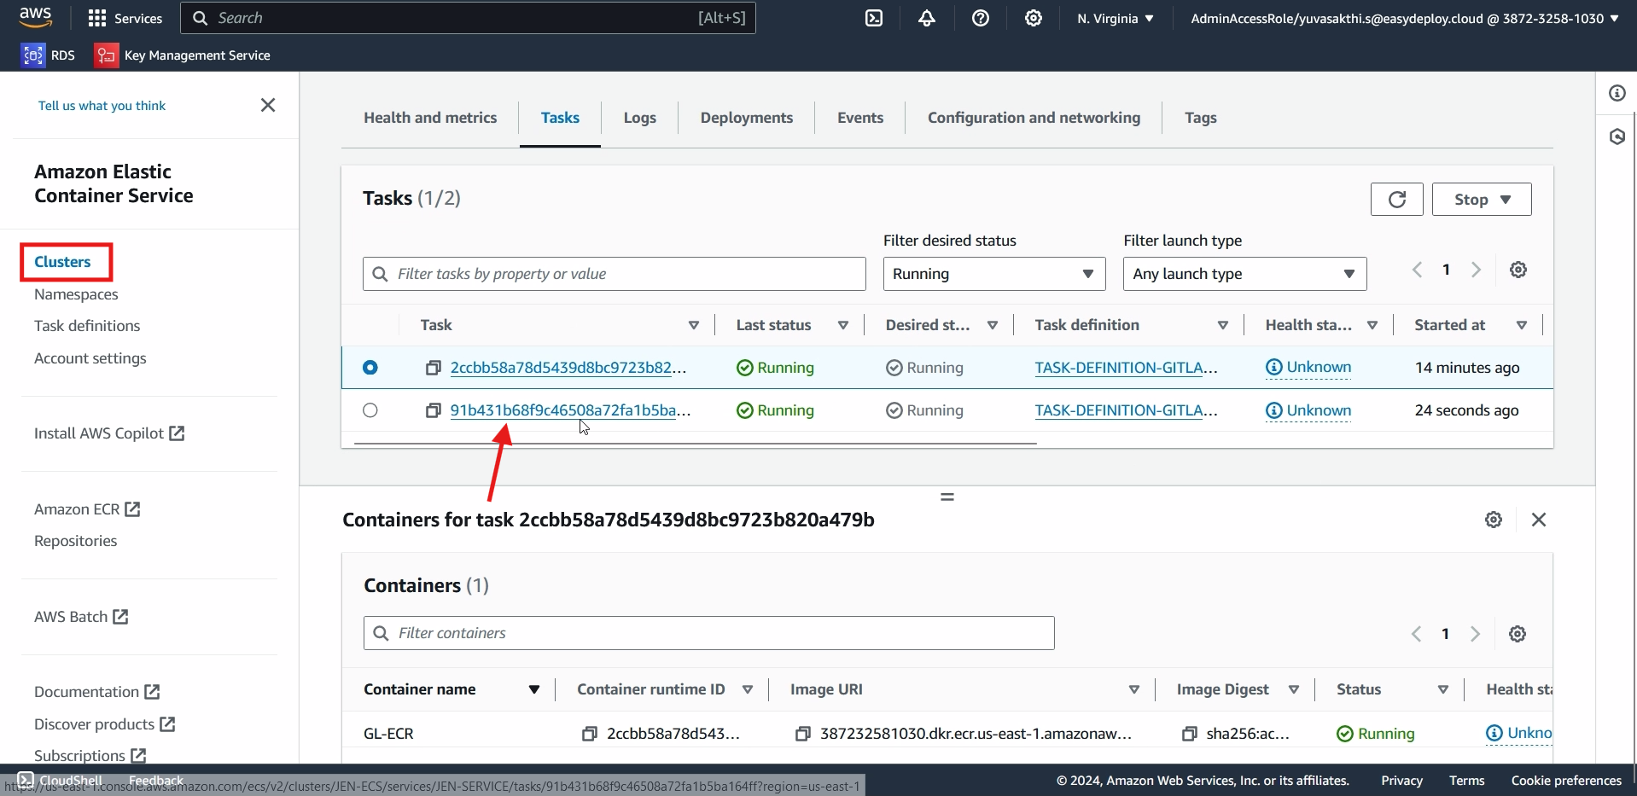Open Filter desired status dropdown
The height and width of the screenshot is (796, 1637).
994,274
